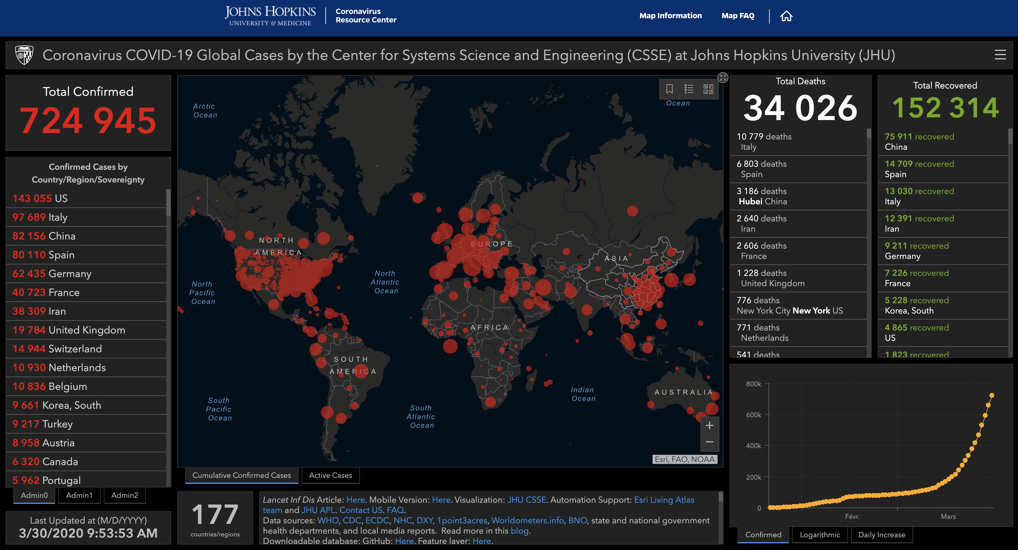Select '9 661 Korea, South' row

point(86,405)
